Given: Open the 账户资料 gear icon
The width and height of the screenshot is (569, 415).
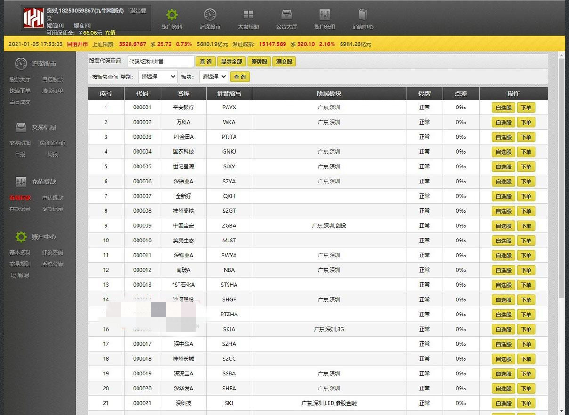Looking at the screenshot, I should 172,15.
